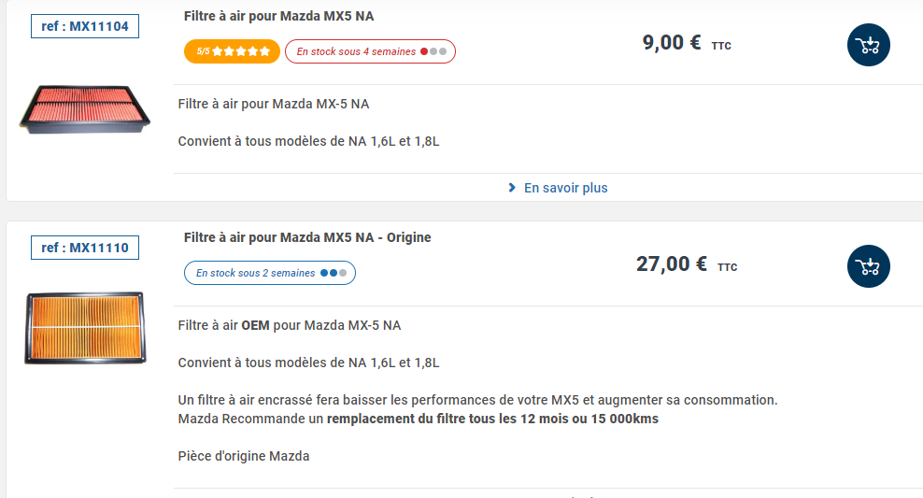Click the Pièce d'origine Mazda text

244,456
